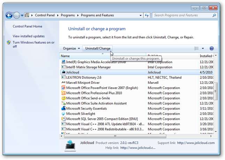Change view with the view icon
The width and height of the screenshot is (225, 160).
tap(196, 49)
